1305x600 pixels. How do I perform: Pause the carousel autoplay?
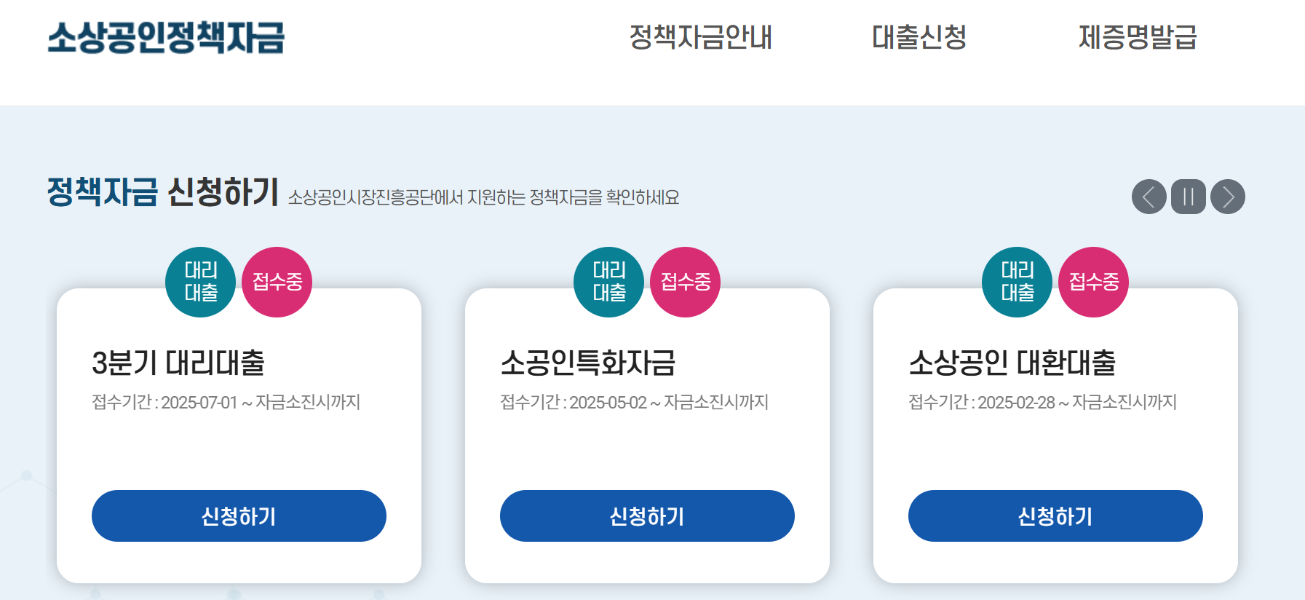1188,197
